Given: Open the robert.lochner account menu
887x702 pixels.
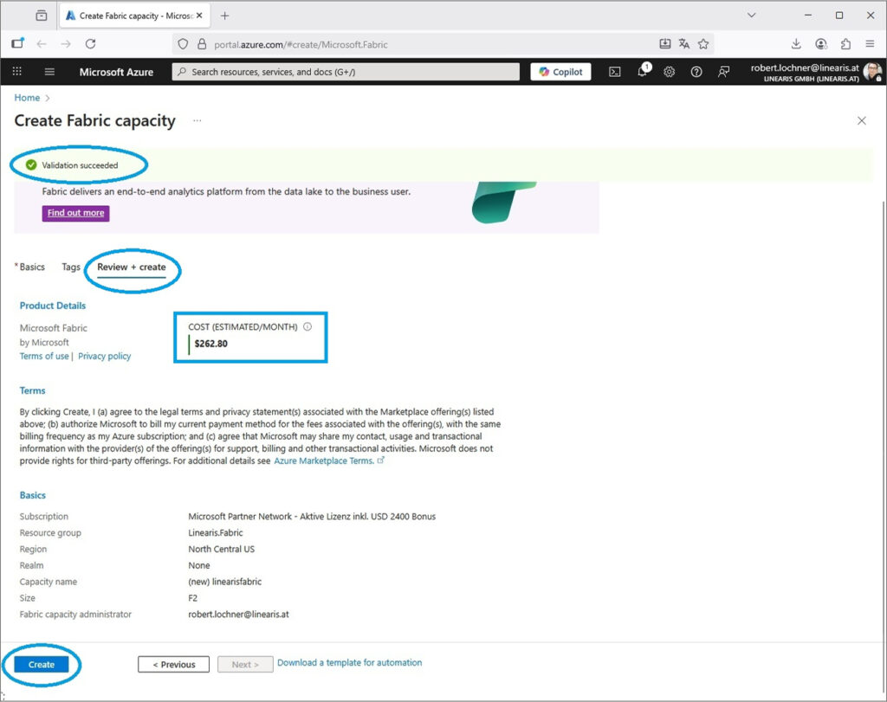Looking at the screenshot, I should click(815, 73).
